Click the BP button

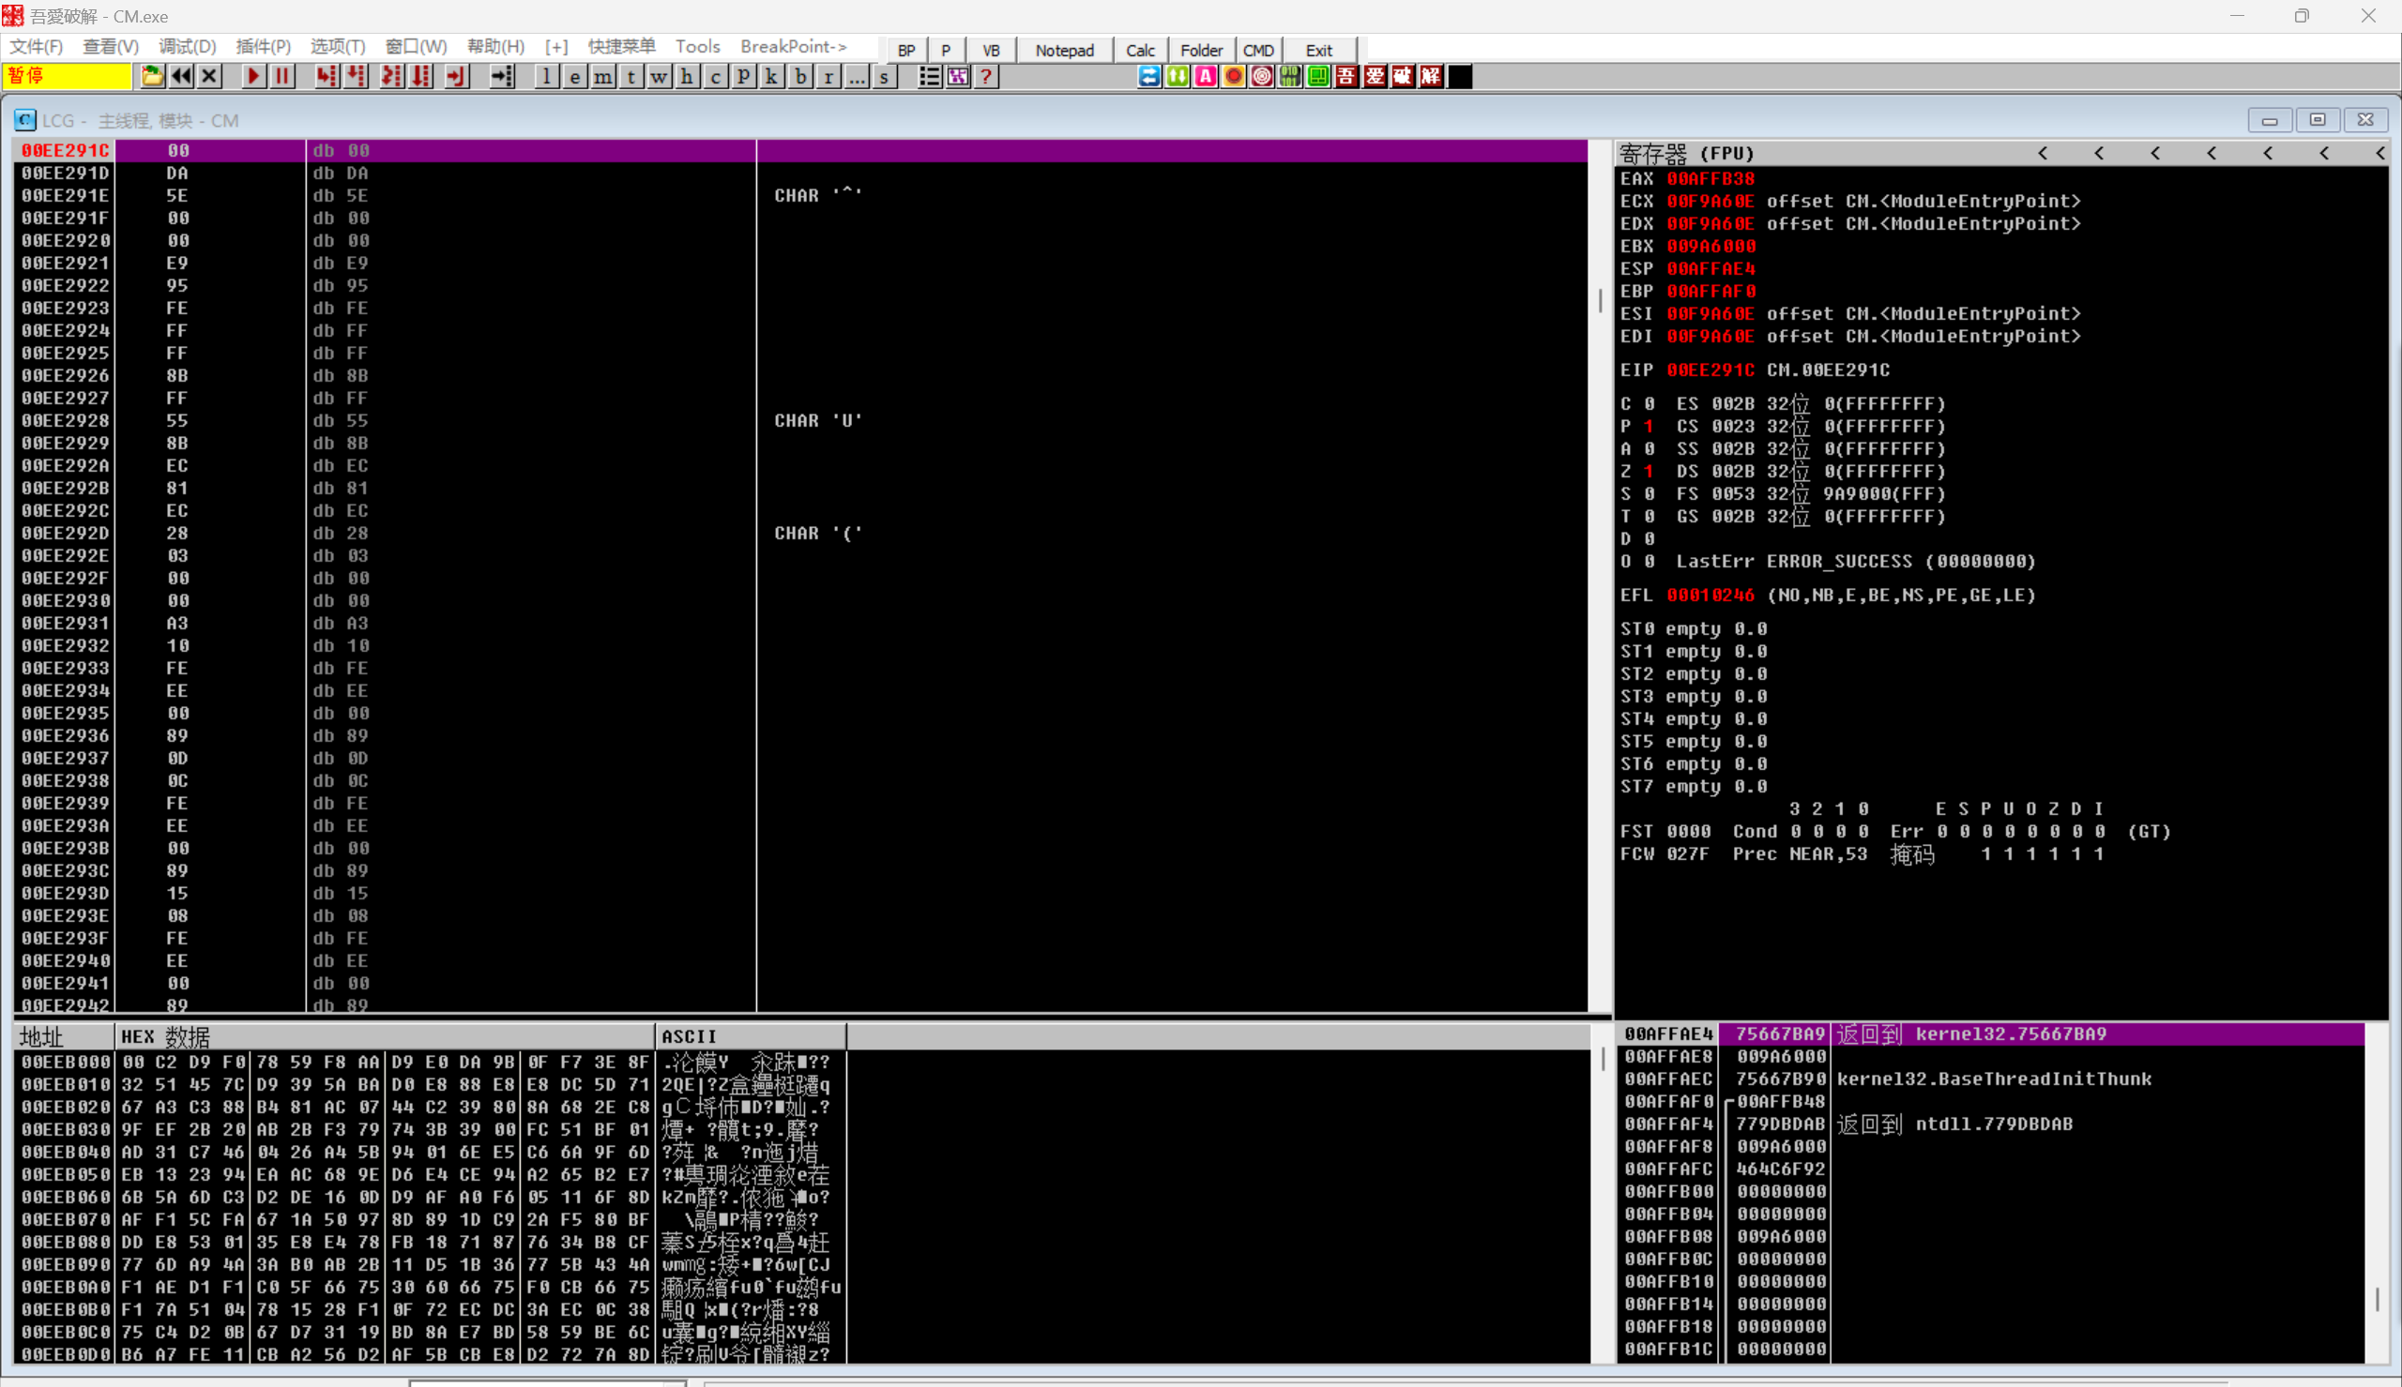coord(906,51)
